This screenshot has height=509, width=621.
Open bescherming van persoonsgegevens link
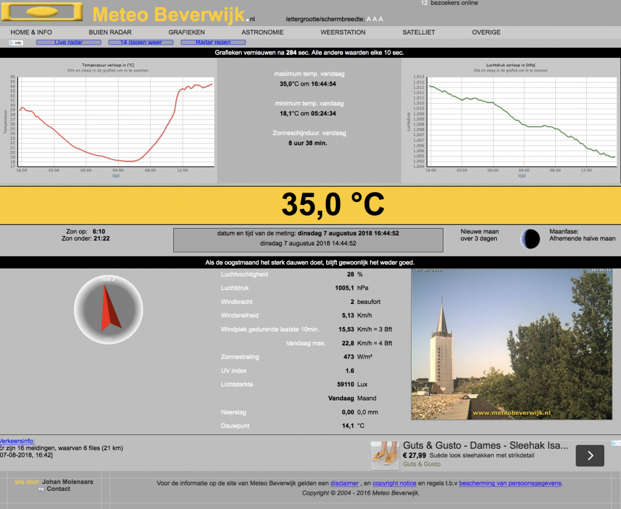tap(510, 484)
